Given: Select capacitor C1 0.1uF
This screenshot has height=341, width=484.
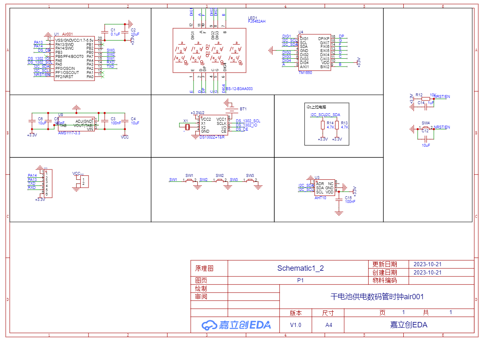Looking at the screenshot, I should pyautogui.click(x=105, y=32).
